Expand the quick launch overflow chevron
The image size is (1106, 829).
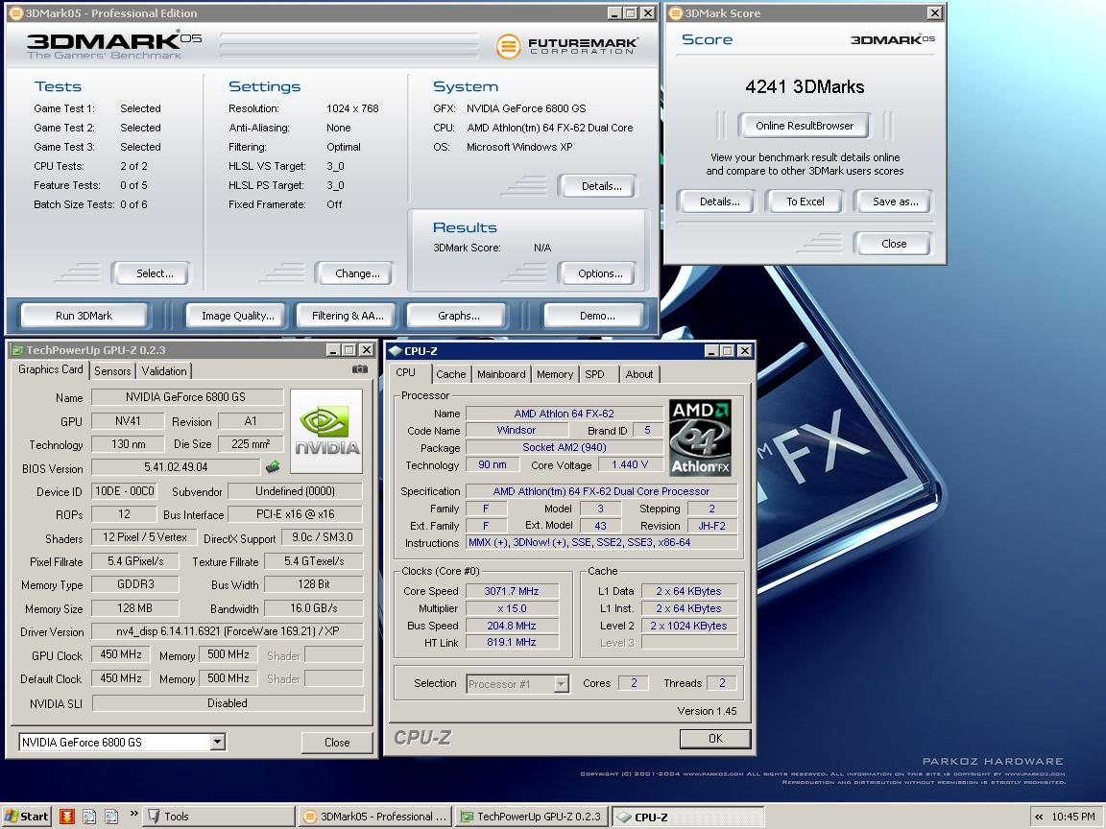pos(134,814)
